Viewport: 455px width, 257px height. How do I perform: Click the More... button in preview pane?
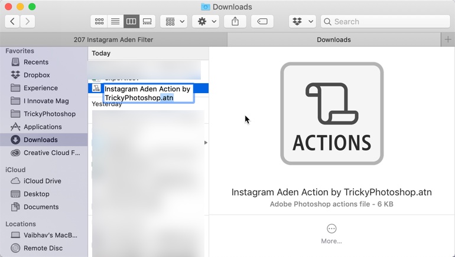(x=331, y=234)
